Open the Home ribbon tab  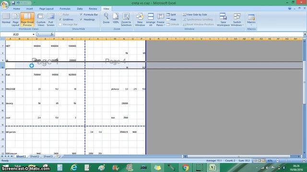(x=17, y=9)
